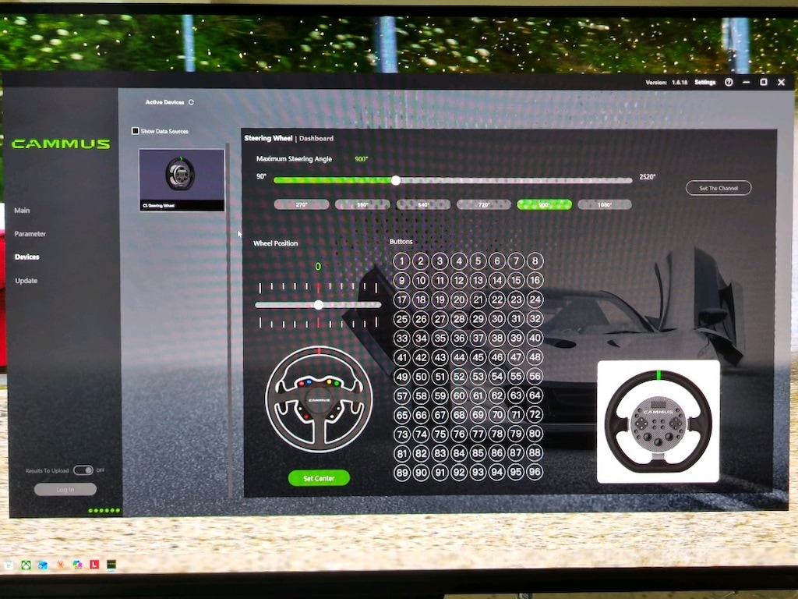Viewport: 798px width, 599px height.
Task: Click the Maximum Steering Angle slider handle
Action: coord(395,180)
